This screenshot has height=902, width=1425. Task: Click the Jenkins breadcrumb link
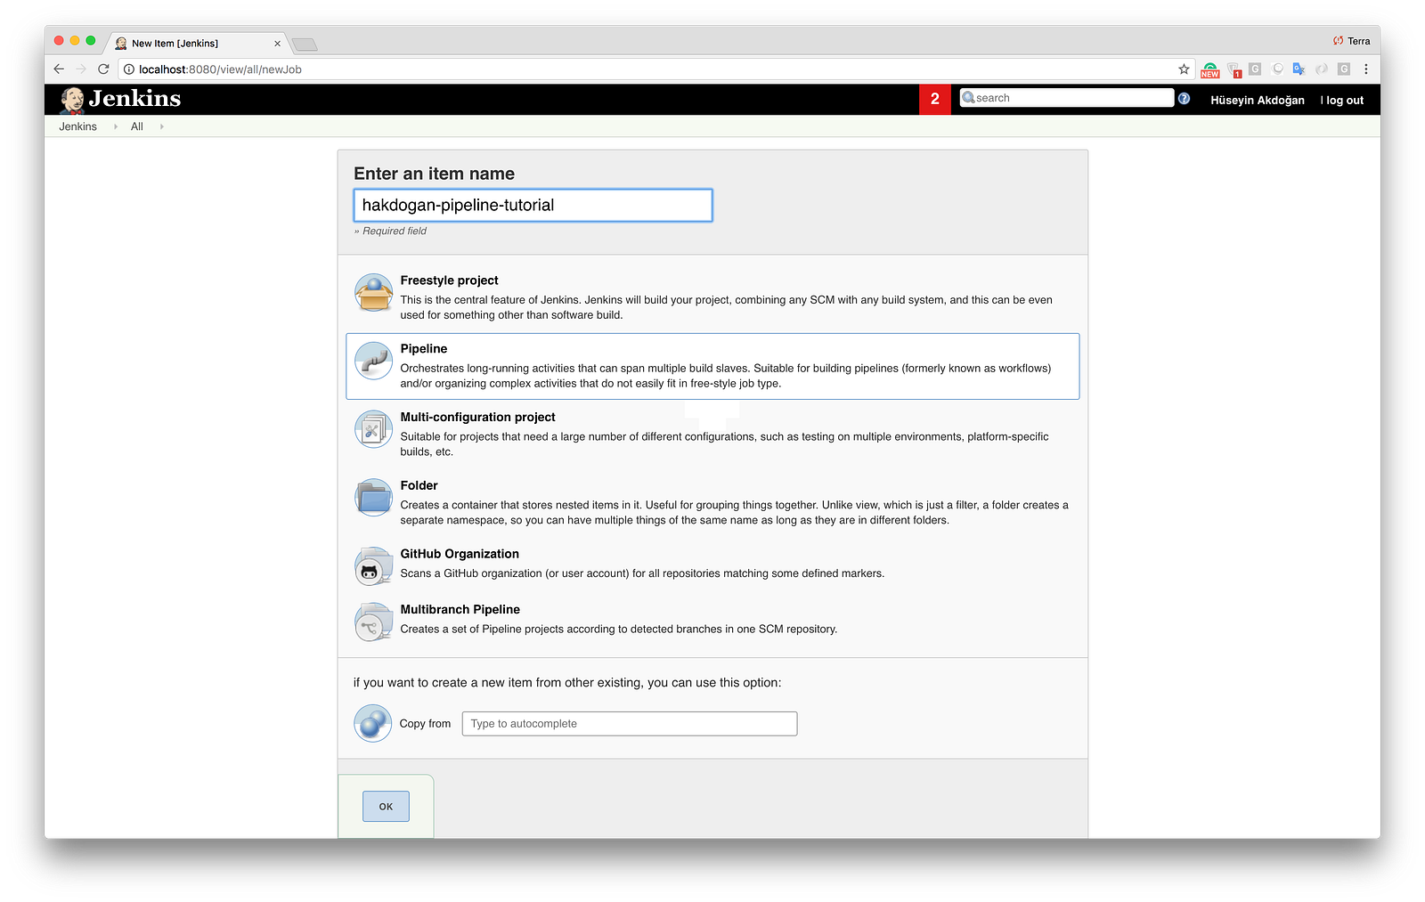(77, 126)
